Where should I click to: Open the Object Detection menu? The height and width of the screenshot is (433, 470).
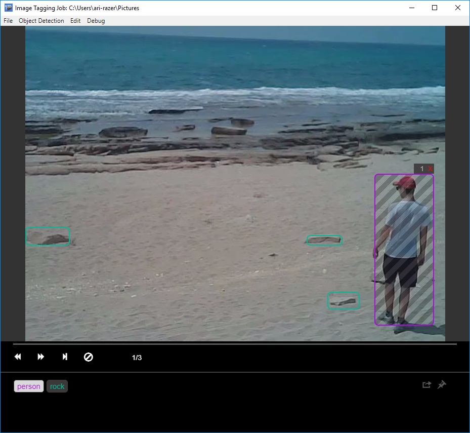coord(41,21)
